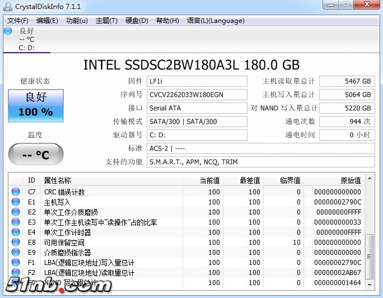
Task: Click the 属性名称 column header
Action: 58,180
